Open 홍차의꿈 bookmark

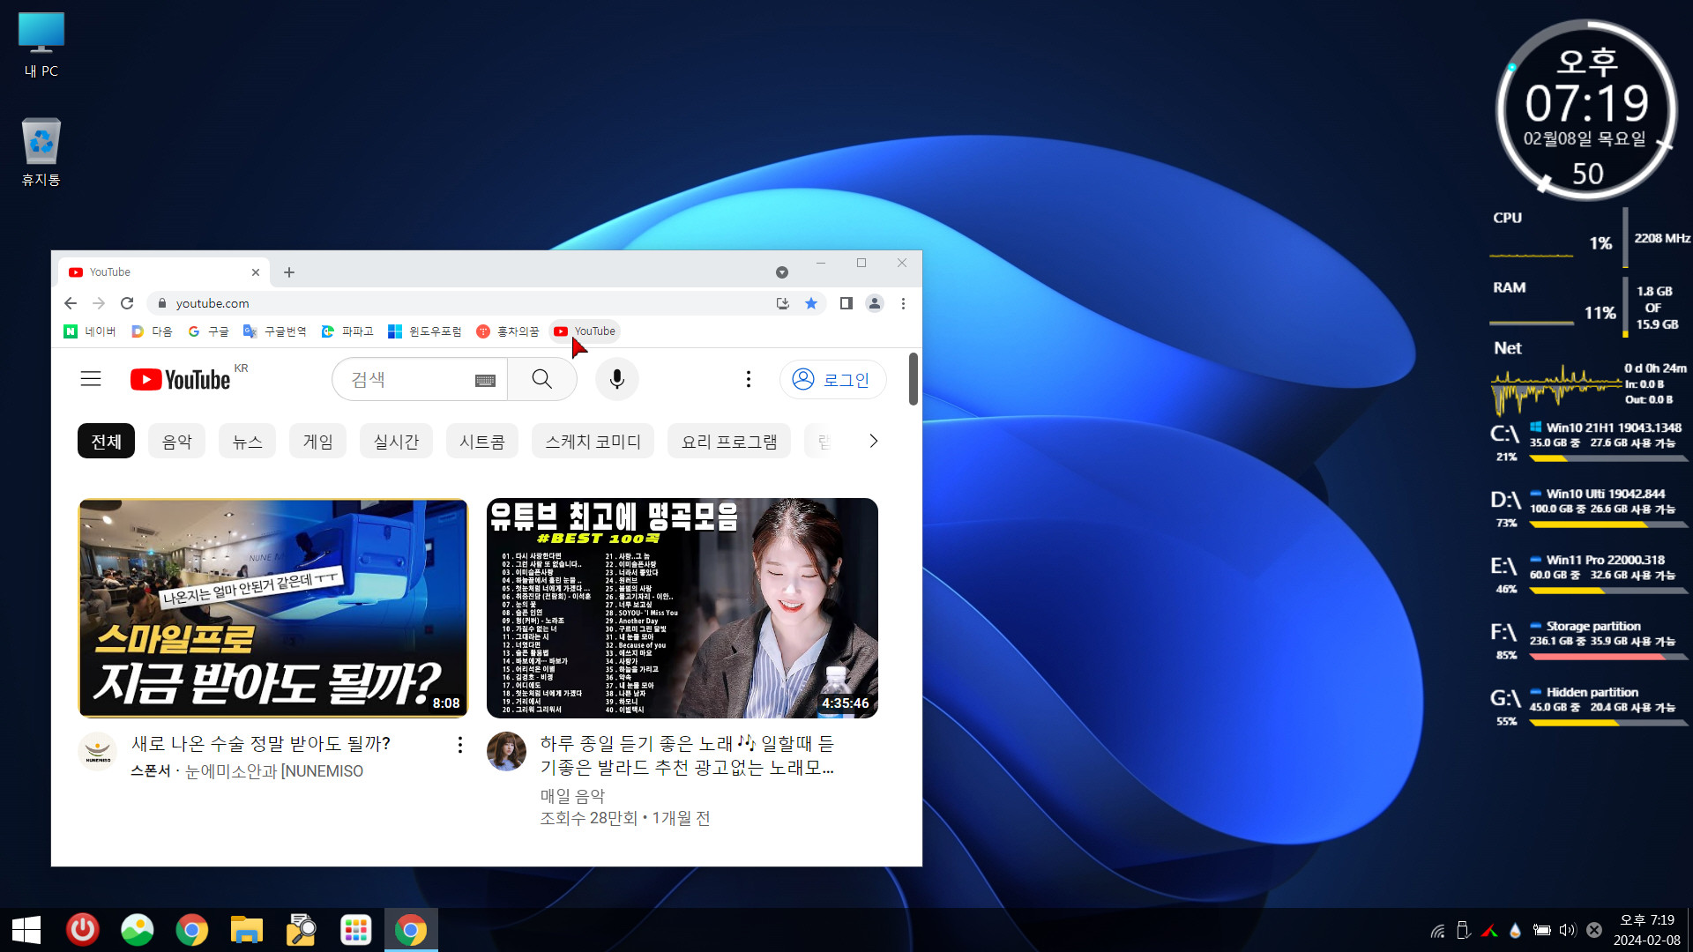click(508, 331)
